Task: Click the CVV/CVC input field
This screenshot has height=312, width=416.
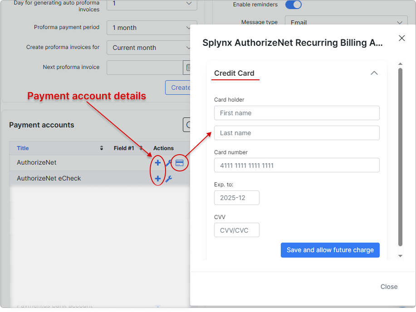Action: [x=237, y=230]
